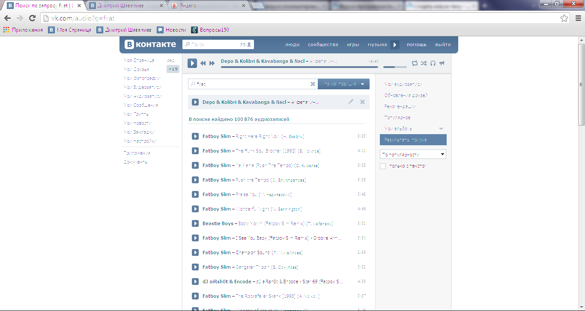Image resolution: width=585 pixels, height=311 pixels.
Task: Click the track progress bar in the player
Action: point(299,67)
